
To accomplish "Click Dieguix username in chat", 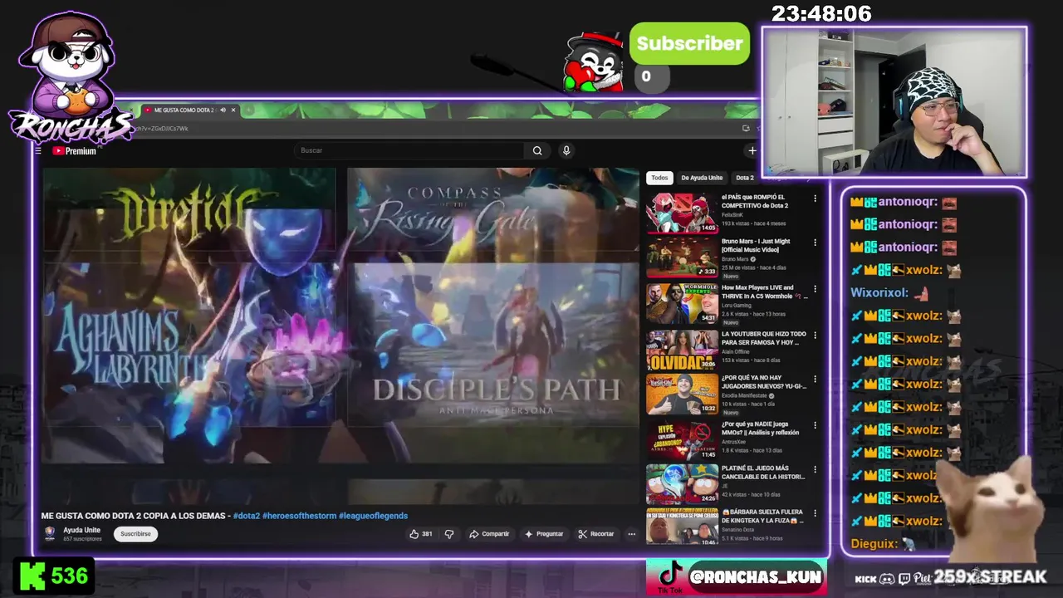I will (874, 544).
